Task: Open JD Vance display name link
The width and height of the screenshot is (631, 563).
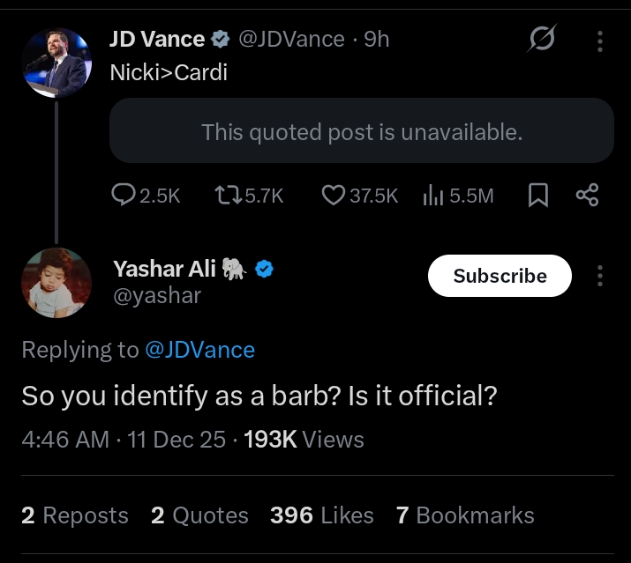Action: [157, 39]
